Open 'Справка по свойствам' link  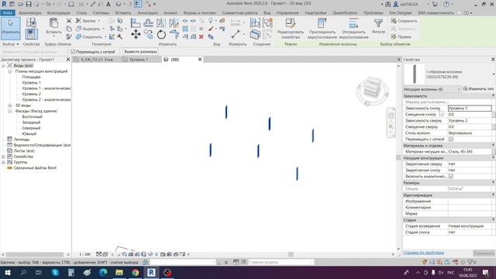click(424, 253)
